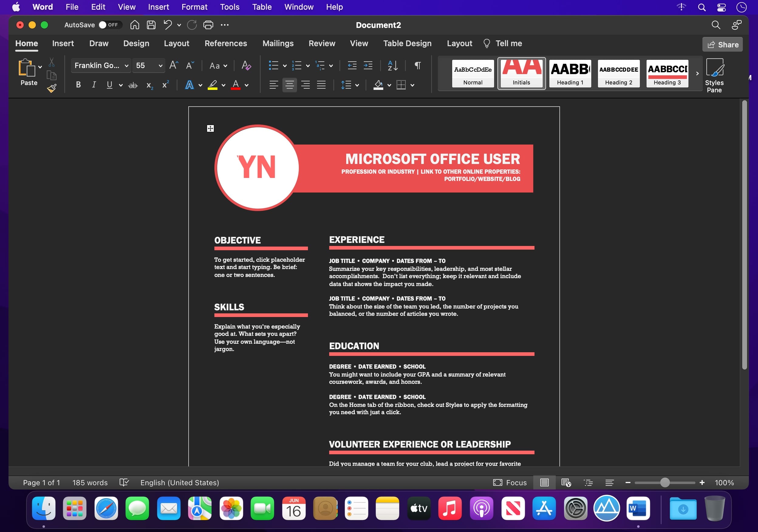
Task: Open search in document magnifier icon
Action: click(x=715, y=25)
